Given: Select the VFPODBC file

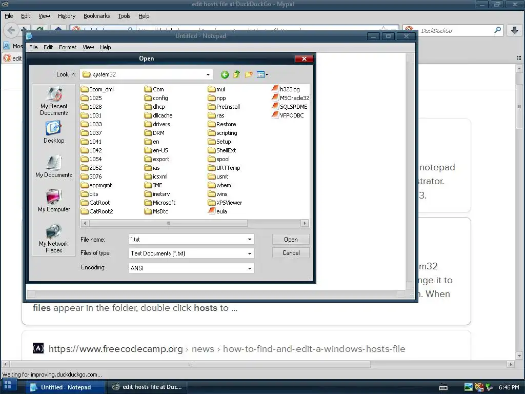Looking at the screenshot, I should pyautogui.click(x=288, y=115).
